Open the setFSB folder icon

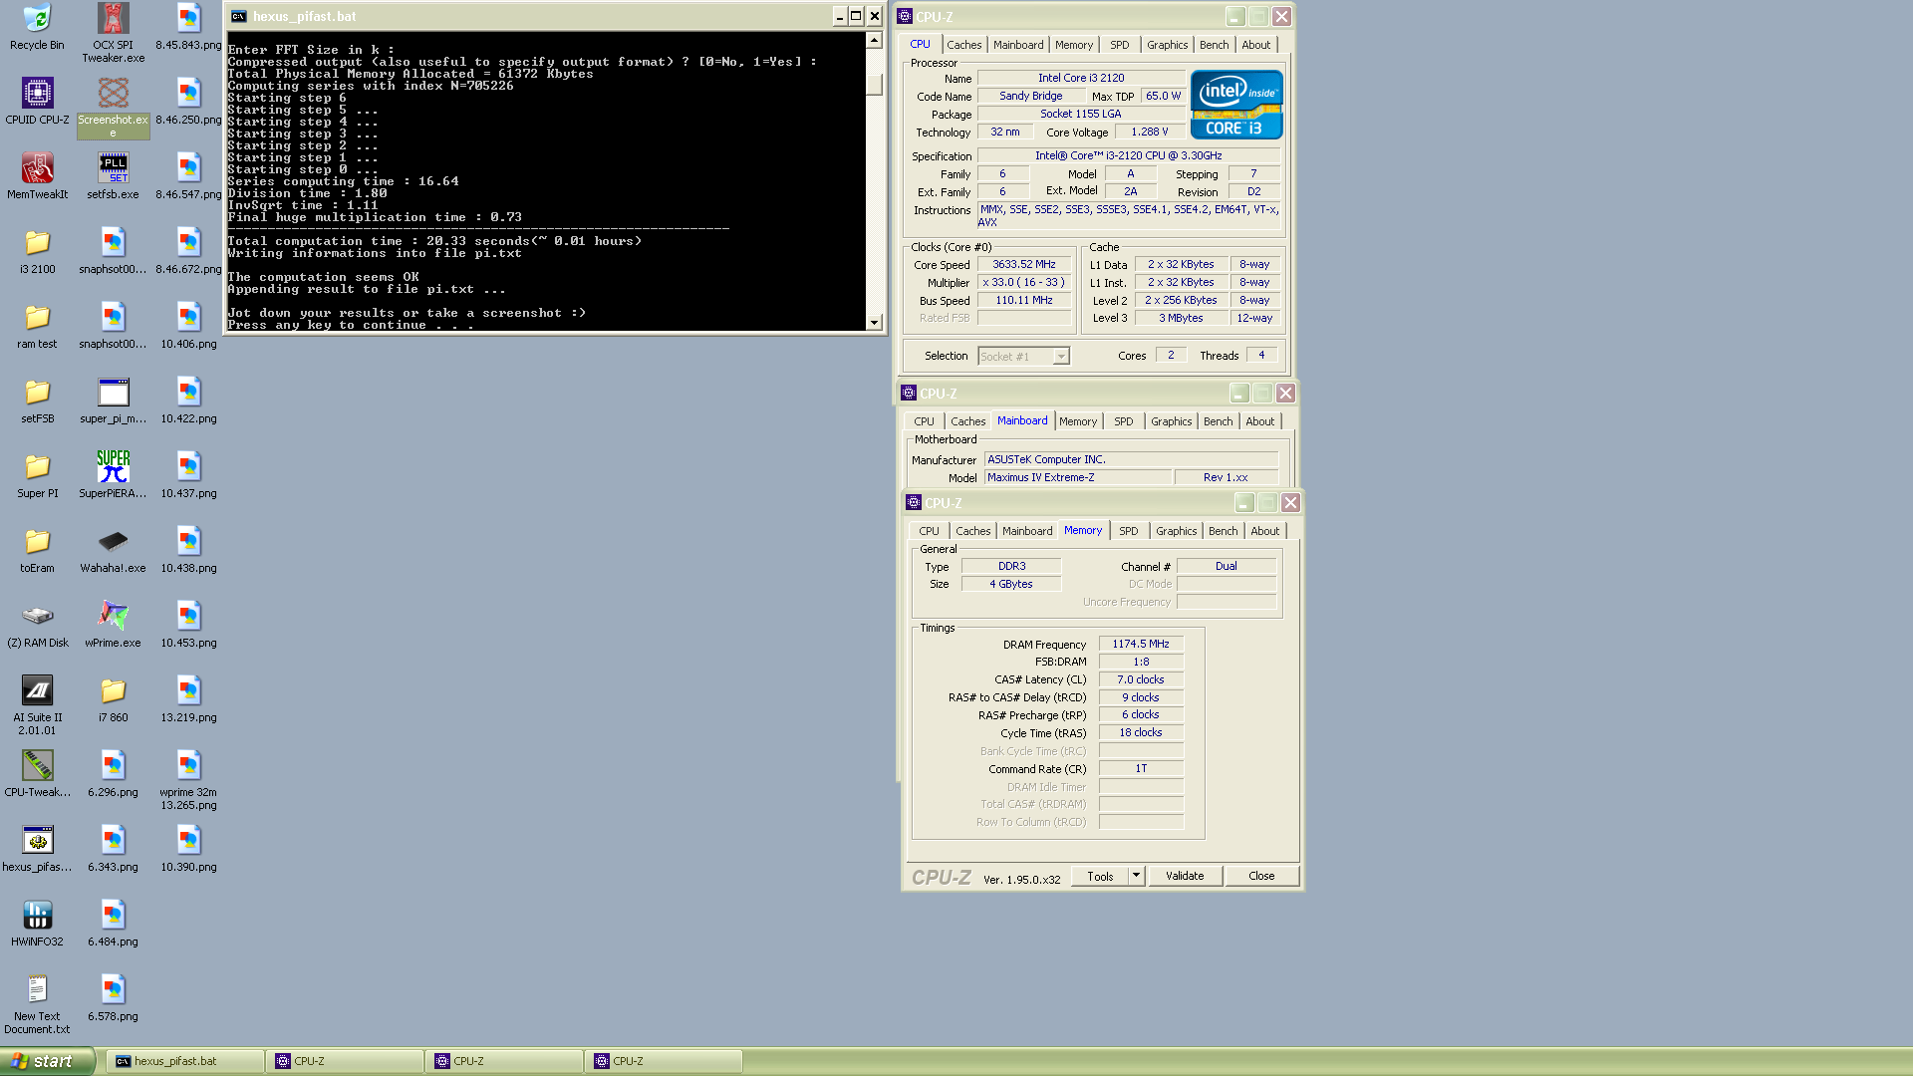(x=37, y=401)
